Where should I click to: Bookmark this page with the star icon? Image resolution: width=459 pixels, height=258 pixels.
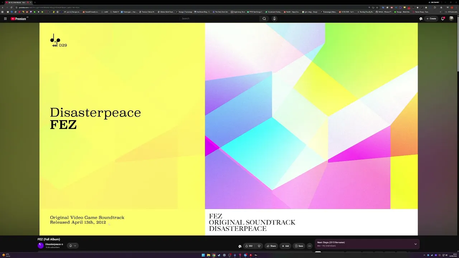point(377,7)
